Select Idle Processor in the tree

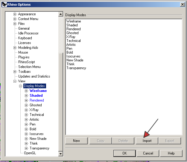pos(28,33)
